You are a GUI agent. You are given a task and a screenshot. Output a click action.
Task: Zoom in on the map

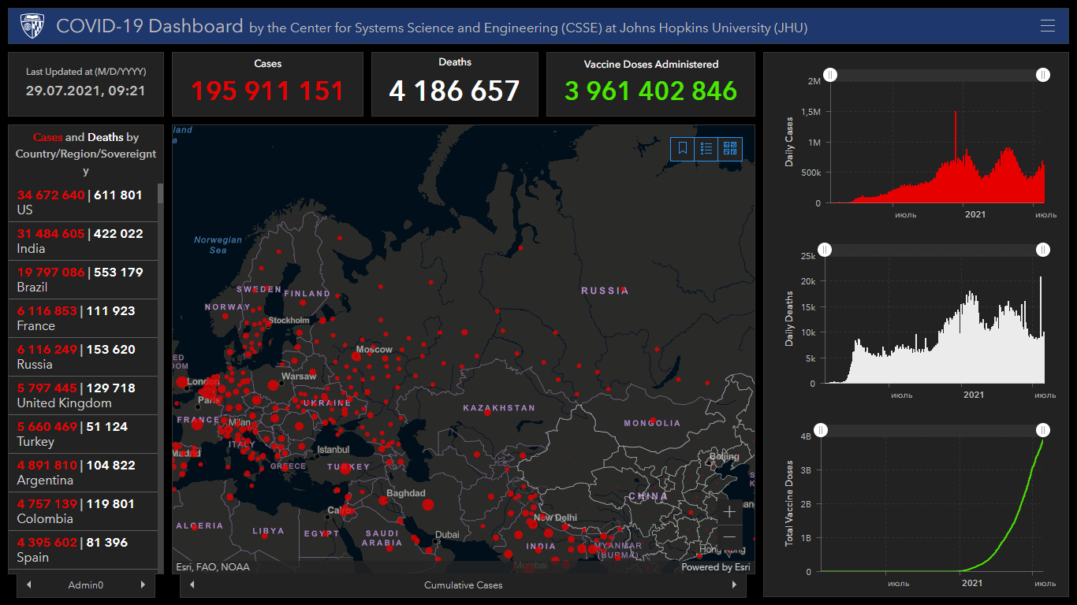click(x=729, y=512)
